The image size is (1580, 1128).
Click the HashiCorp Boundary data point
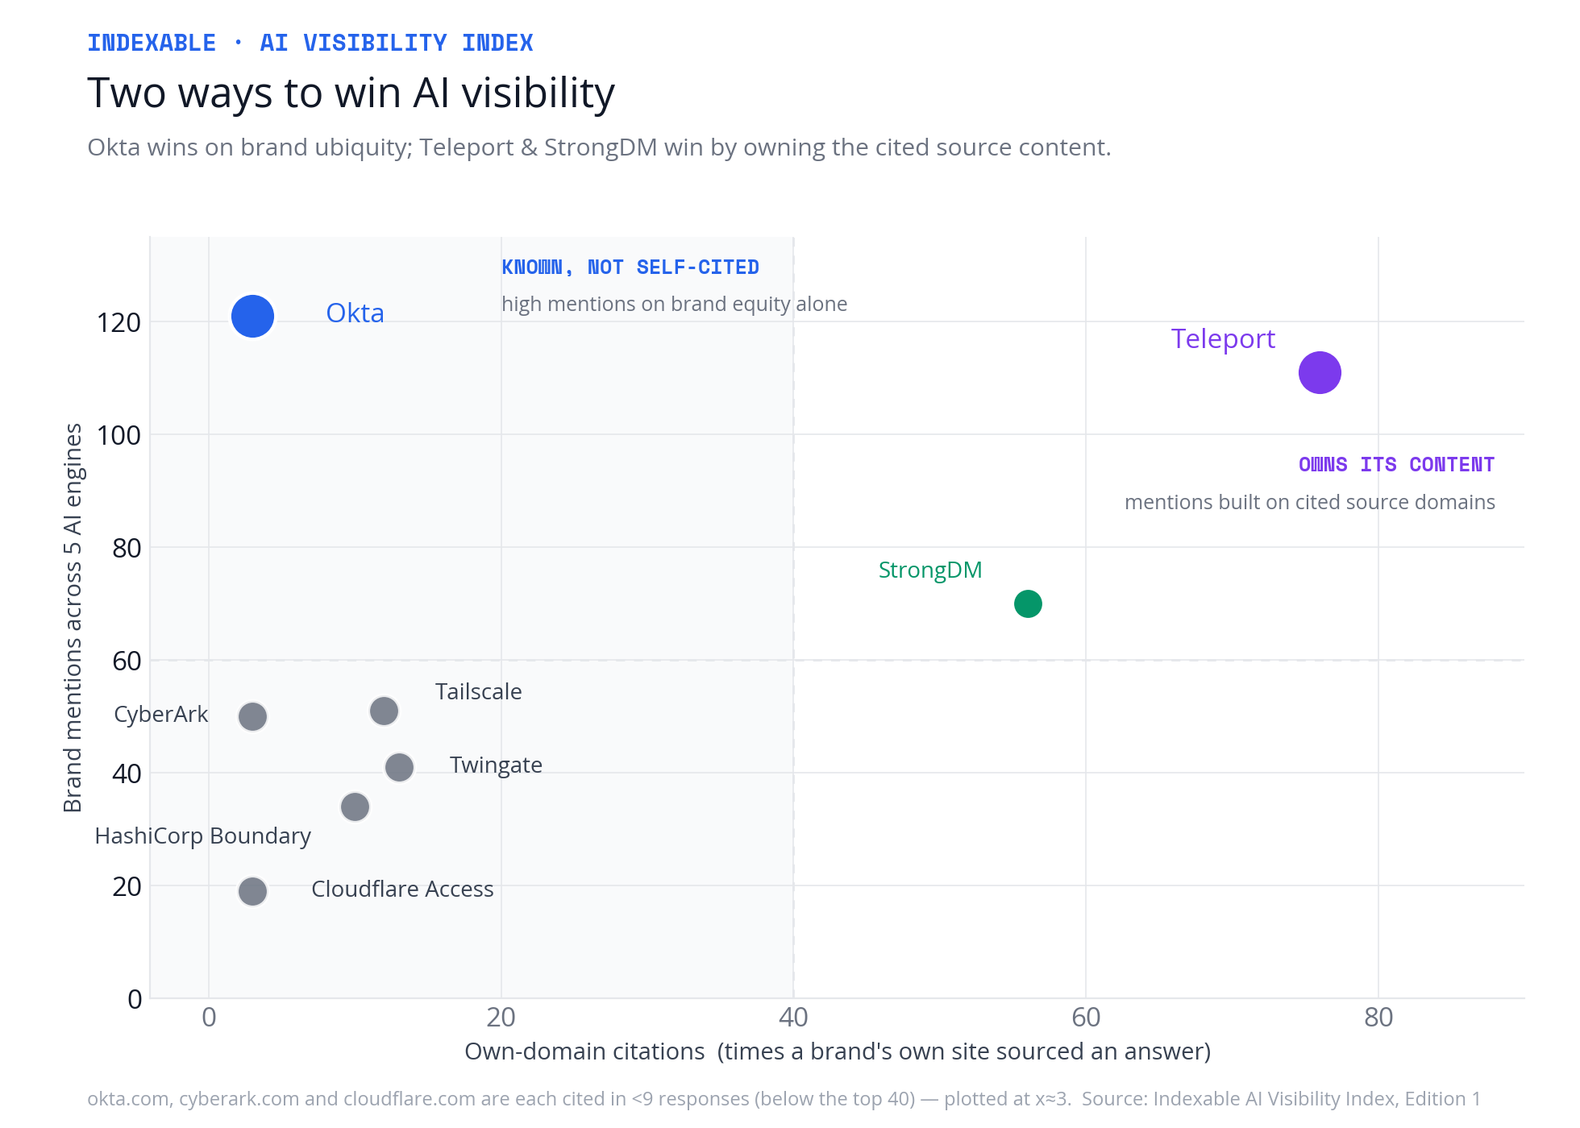pos(355,807)
